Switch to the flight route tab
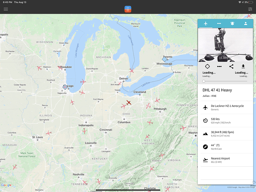This screenshot has height=192, width=256. point(219,23)
